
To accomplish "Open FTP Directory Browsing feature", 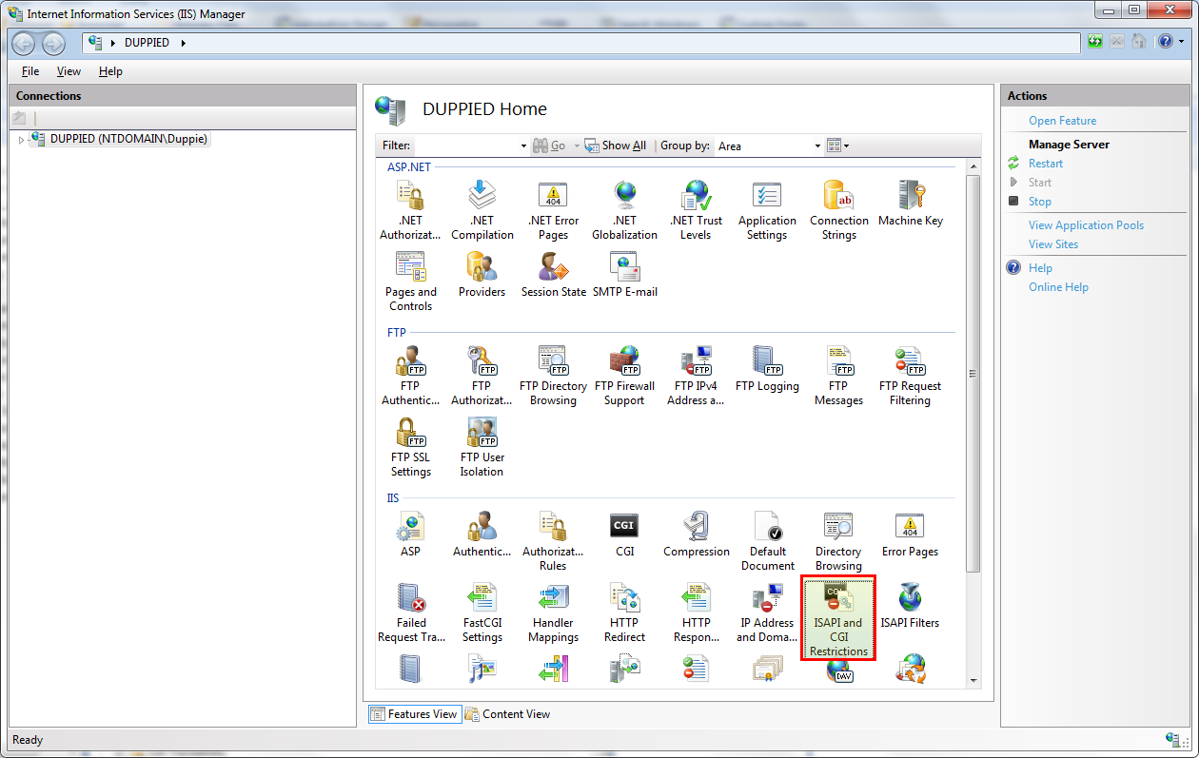I will pyautogui.click(x=553, y=377).
